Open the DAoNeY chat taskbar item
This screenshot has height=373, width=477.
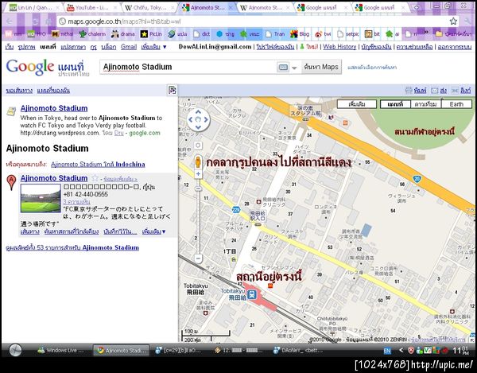pos(298,351)
